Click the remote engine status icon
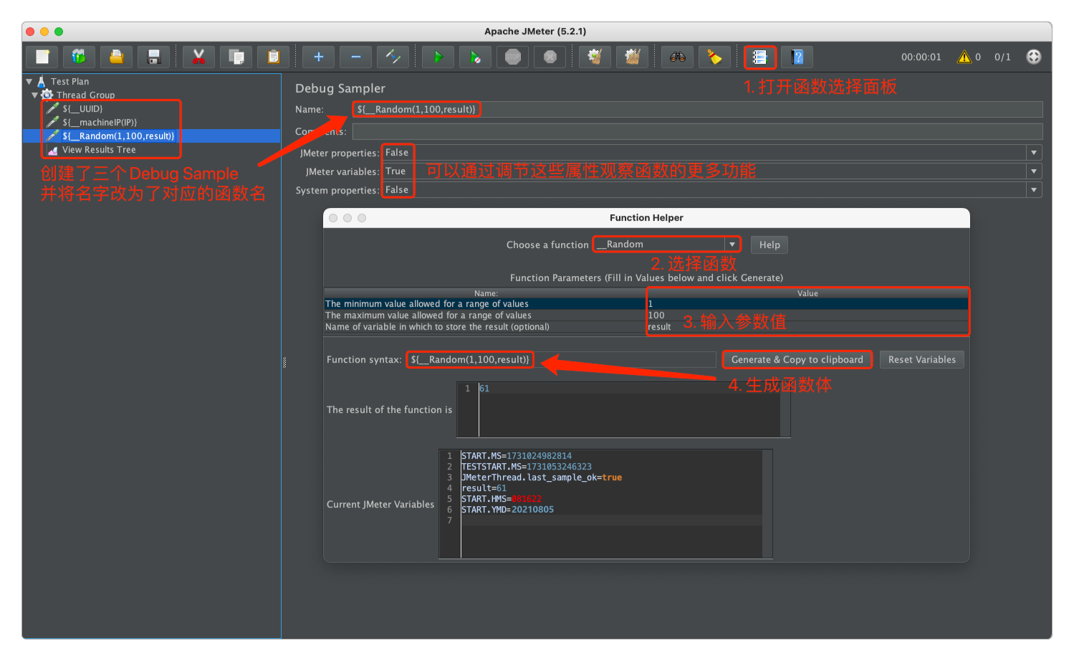1074x661 pixels. [x=1033, y=57]
